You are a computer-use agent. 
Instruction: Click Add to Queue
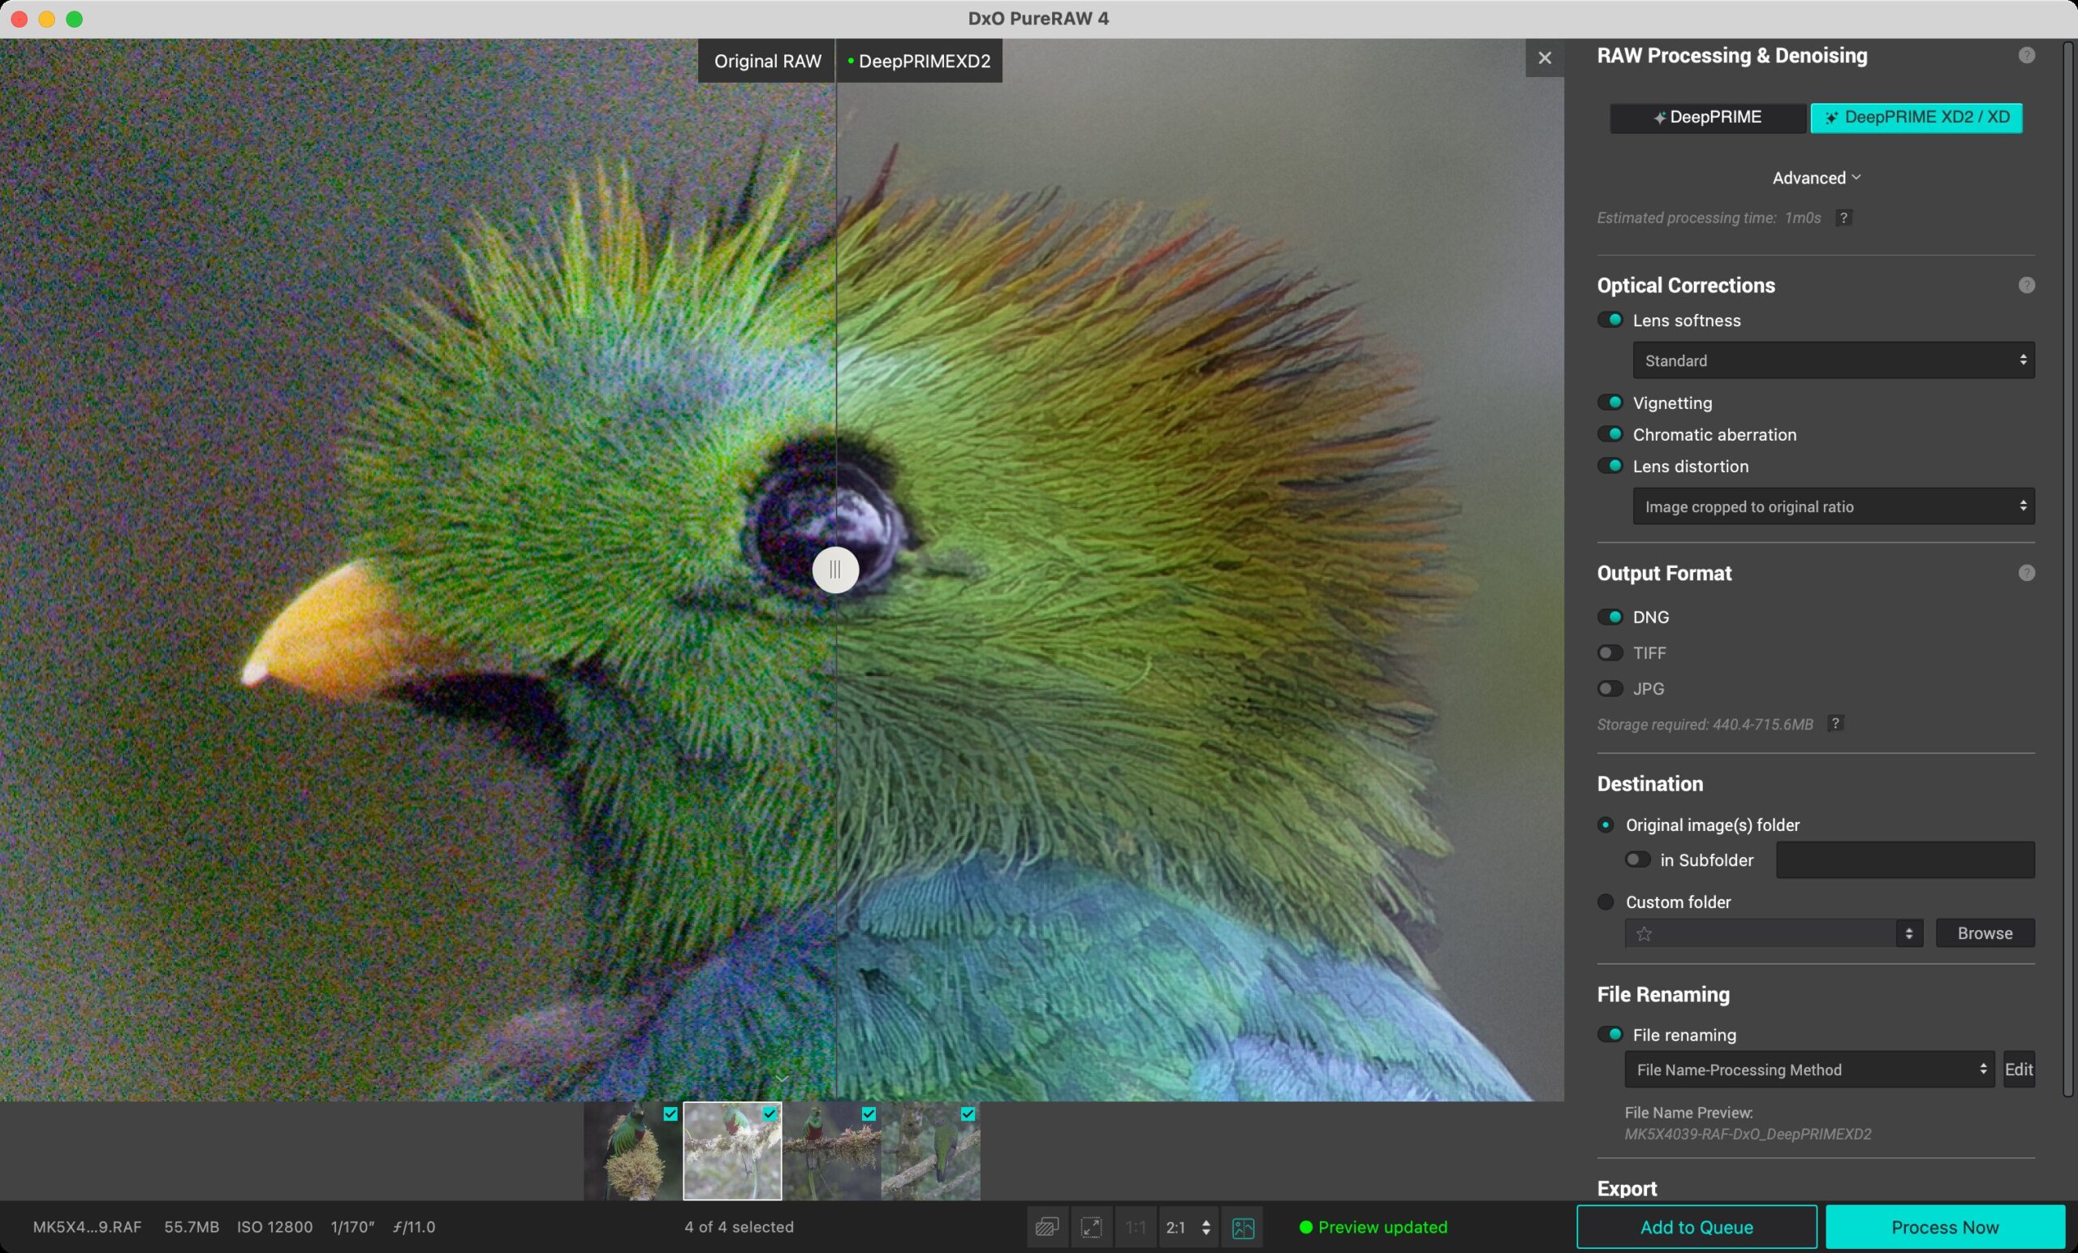click(1696, 1227)
